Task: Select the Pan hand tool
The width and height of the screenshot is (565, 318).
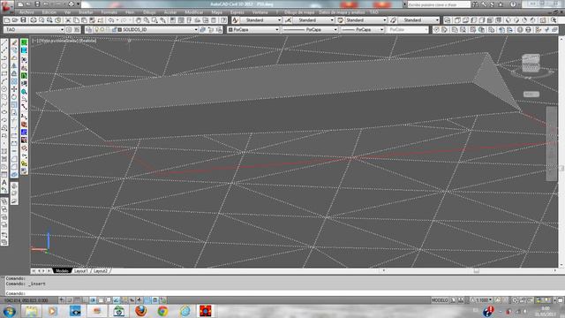Action: [139, 20]
